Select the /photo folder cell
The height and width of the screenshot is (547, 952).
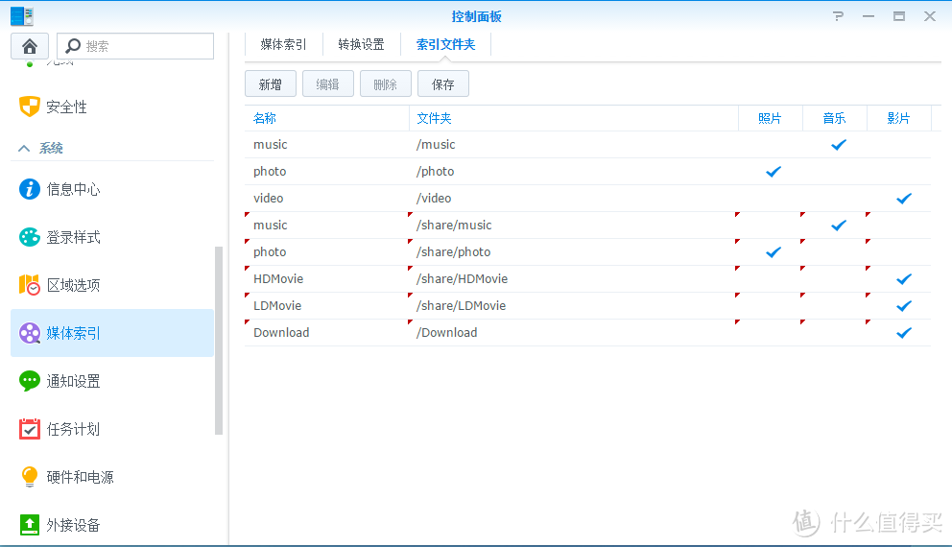click(x=573, y=171)
